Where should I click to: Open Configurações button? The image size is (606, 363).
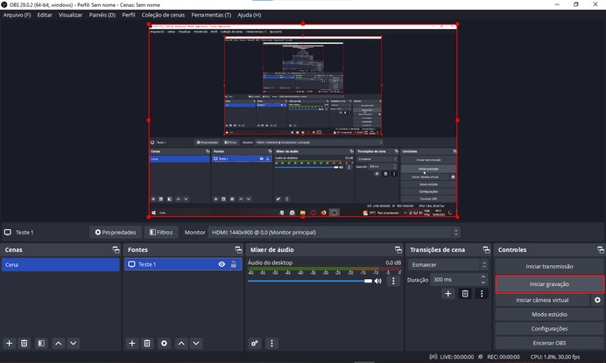click(x=549, y=328)
